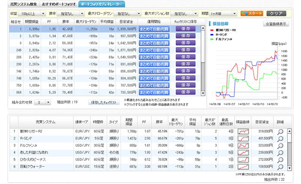Image resolution: width=301 pixels, height=184 pixels.
Task: Open the 勝率 filter dropdown
Action: [71, 14]
